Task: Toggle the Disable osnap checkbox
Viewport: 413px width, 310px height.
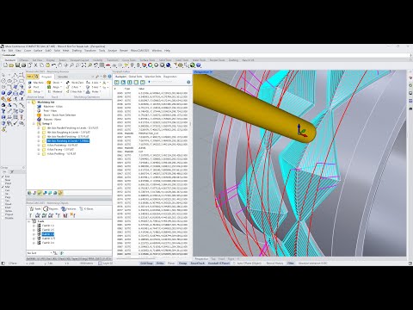Action: tap(3, 218)
